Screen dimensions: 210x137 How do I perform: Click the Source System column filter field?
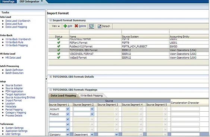145,32
